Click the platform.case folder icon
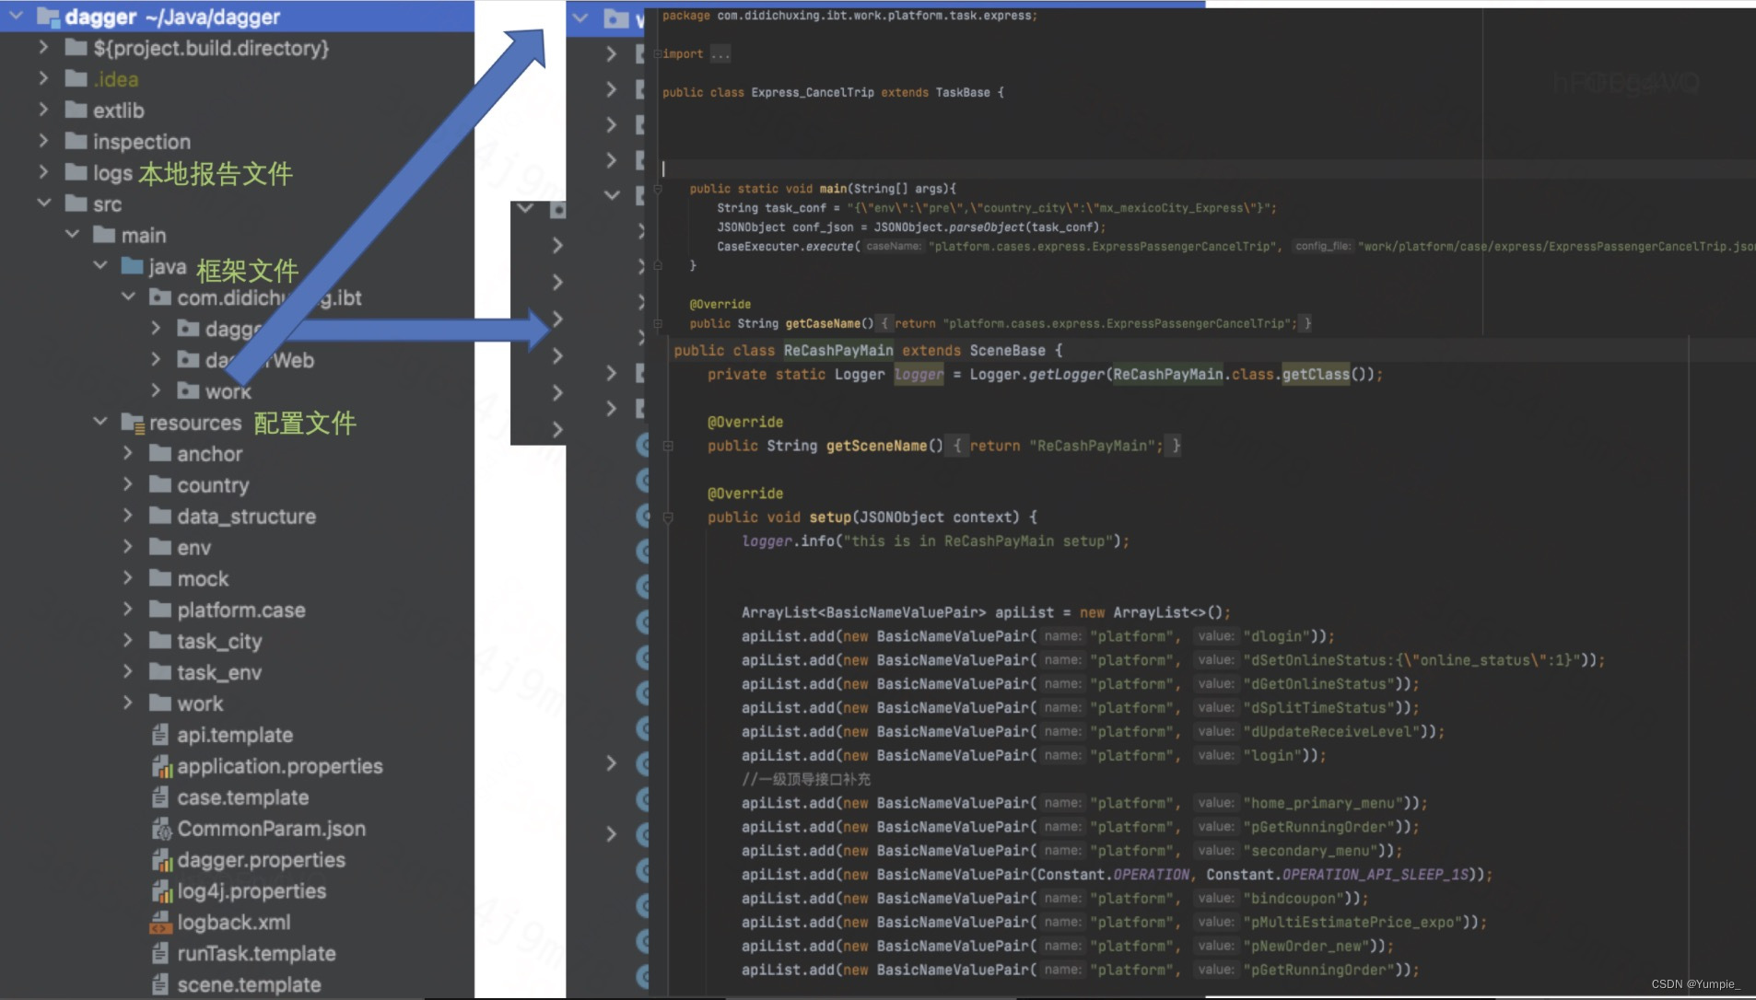This screenshot has height=1000, width=1756. click(160, 610)
